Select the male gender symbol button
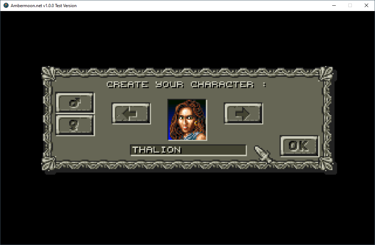Viewport: 375px width, 245px height. point(75,103)
